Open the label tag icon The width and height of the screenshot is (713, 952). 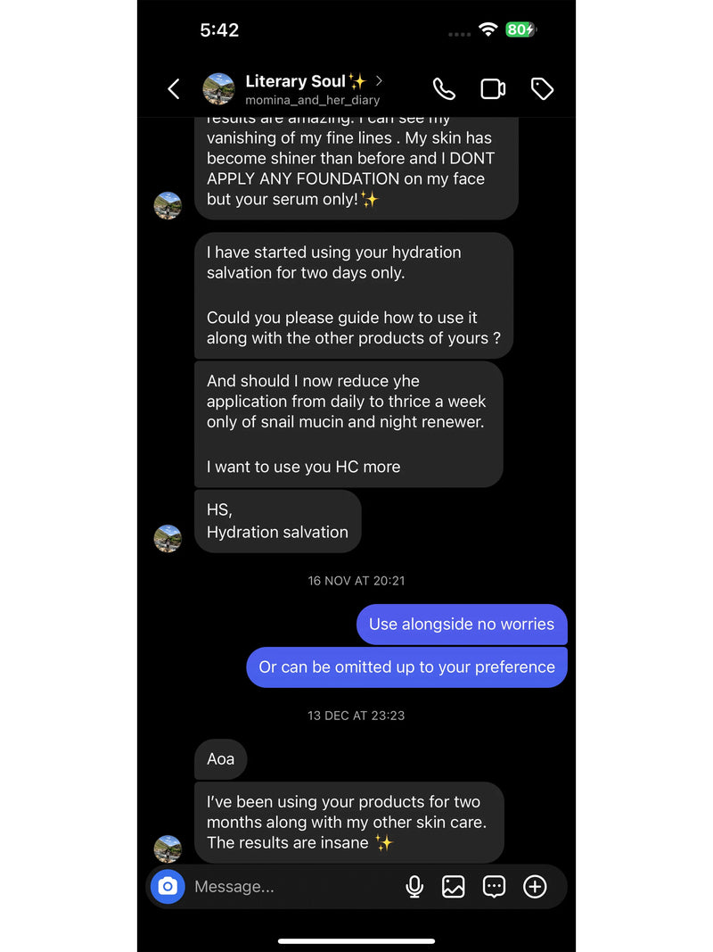coord(542,88)
